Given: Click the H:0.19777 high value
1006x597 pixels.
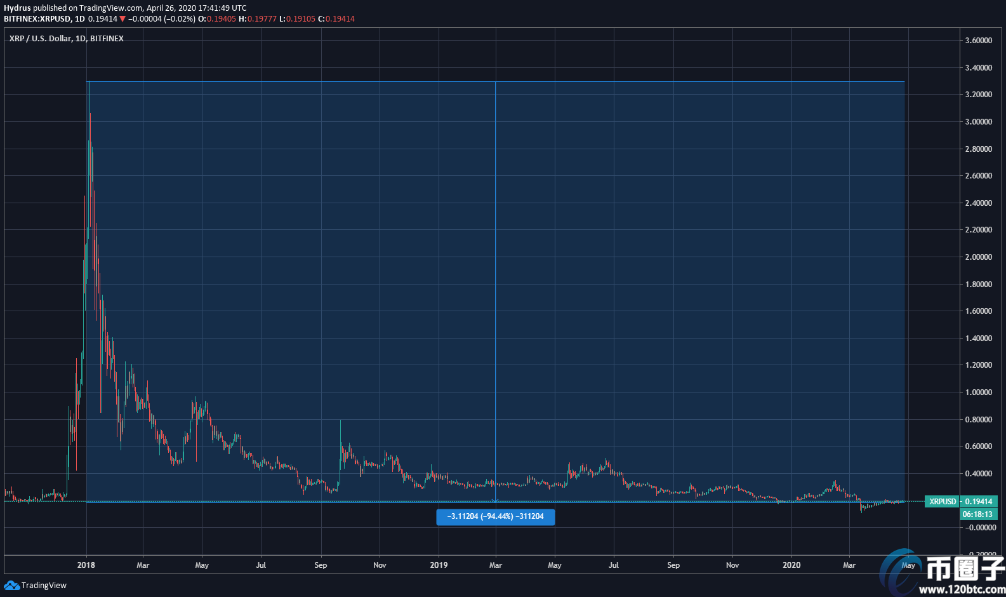Looking at the screenshot, I should pyautogui.click(x=258, y=19).
